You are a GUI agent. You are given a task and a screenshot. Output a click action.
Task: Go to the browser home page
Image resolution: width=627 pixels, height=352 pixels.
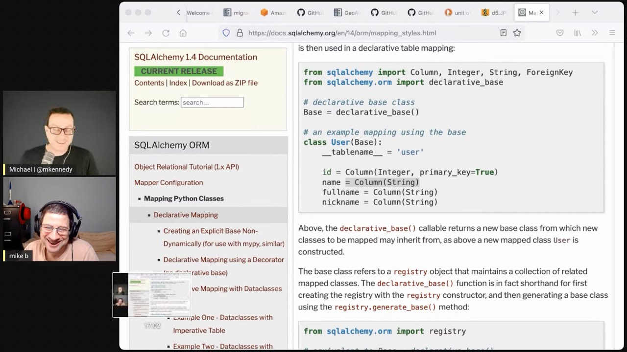click(x=183, y=33)
